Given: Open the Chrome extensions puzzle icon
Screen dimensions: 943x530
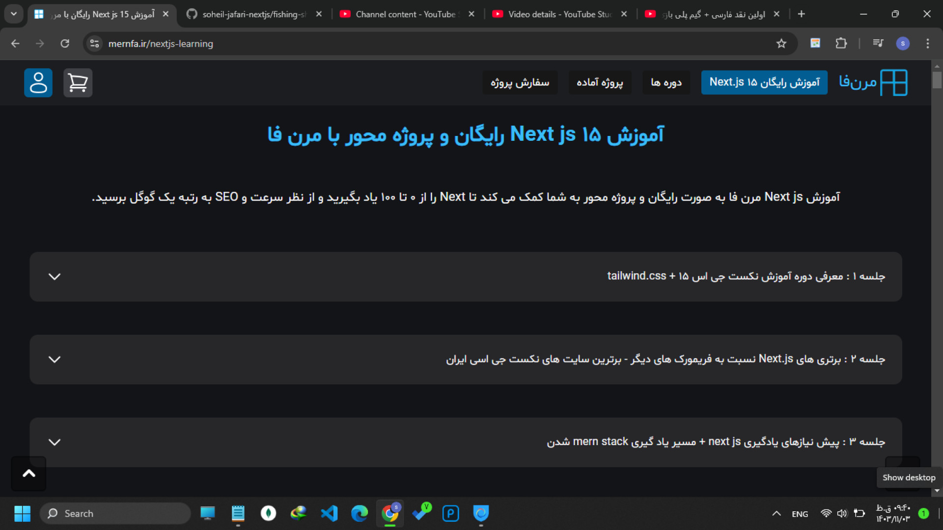Looking at the screenshot, I should point(841,43).
